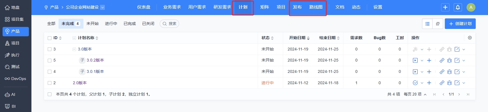Open table column settings gear
Viewport: 488px width, 112px height.
click(x=470, y=38)
